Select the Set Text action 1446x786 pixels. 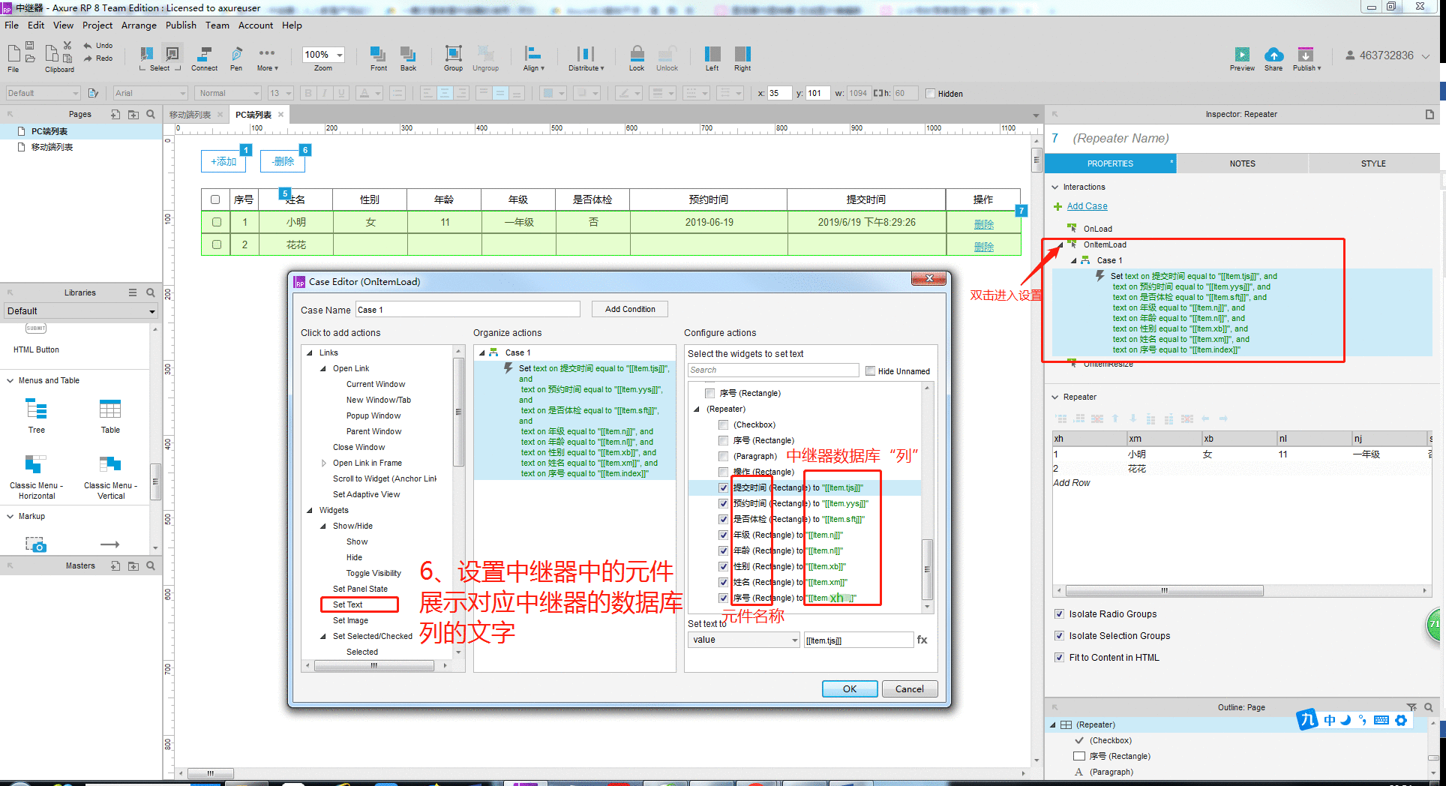coord(347,604)
